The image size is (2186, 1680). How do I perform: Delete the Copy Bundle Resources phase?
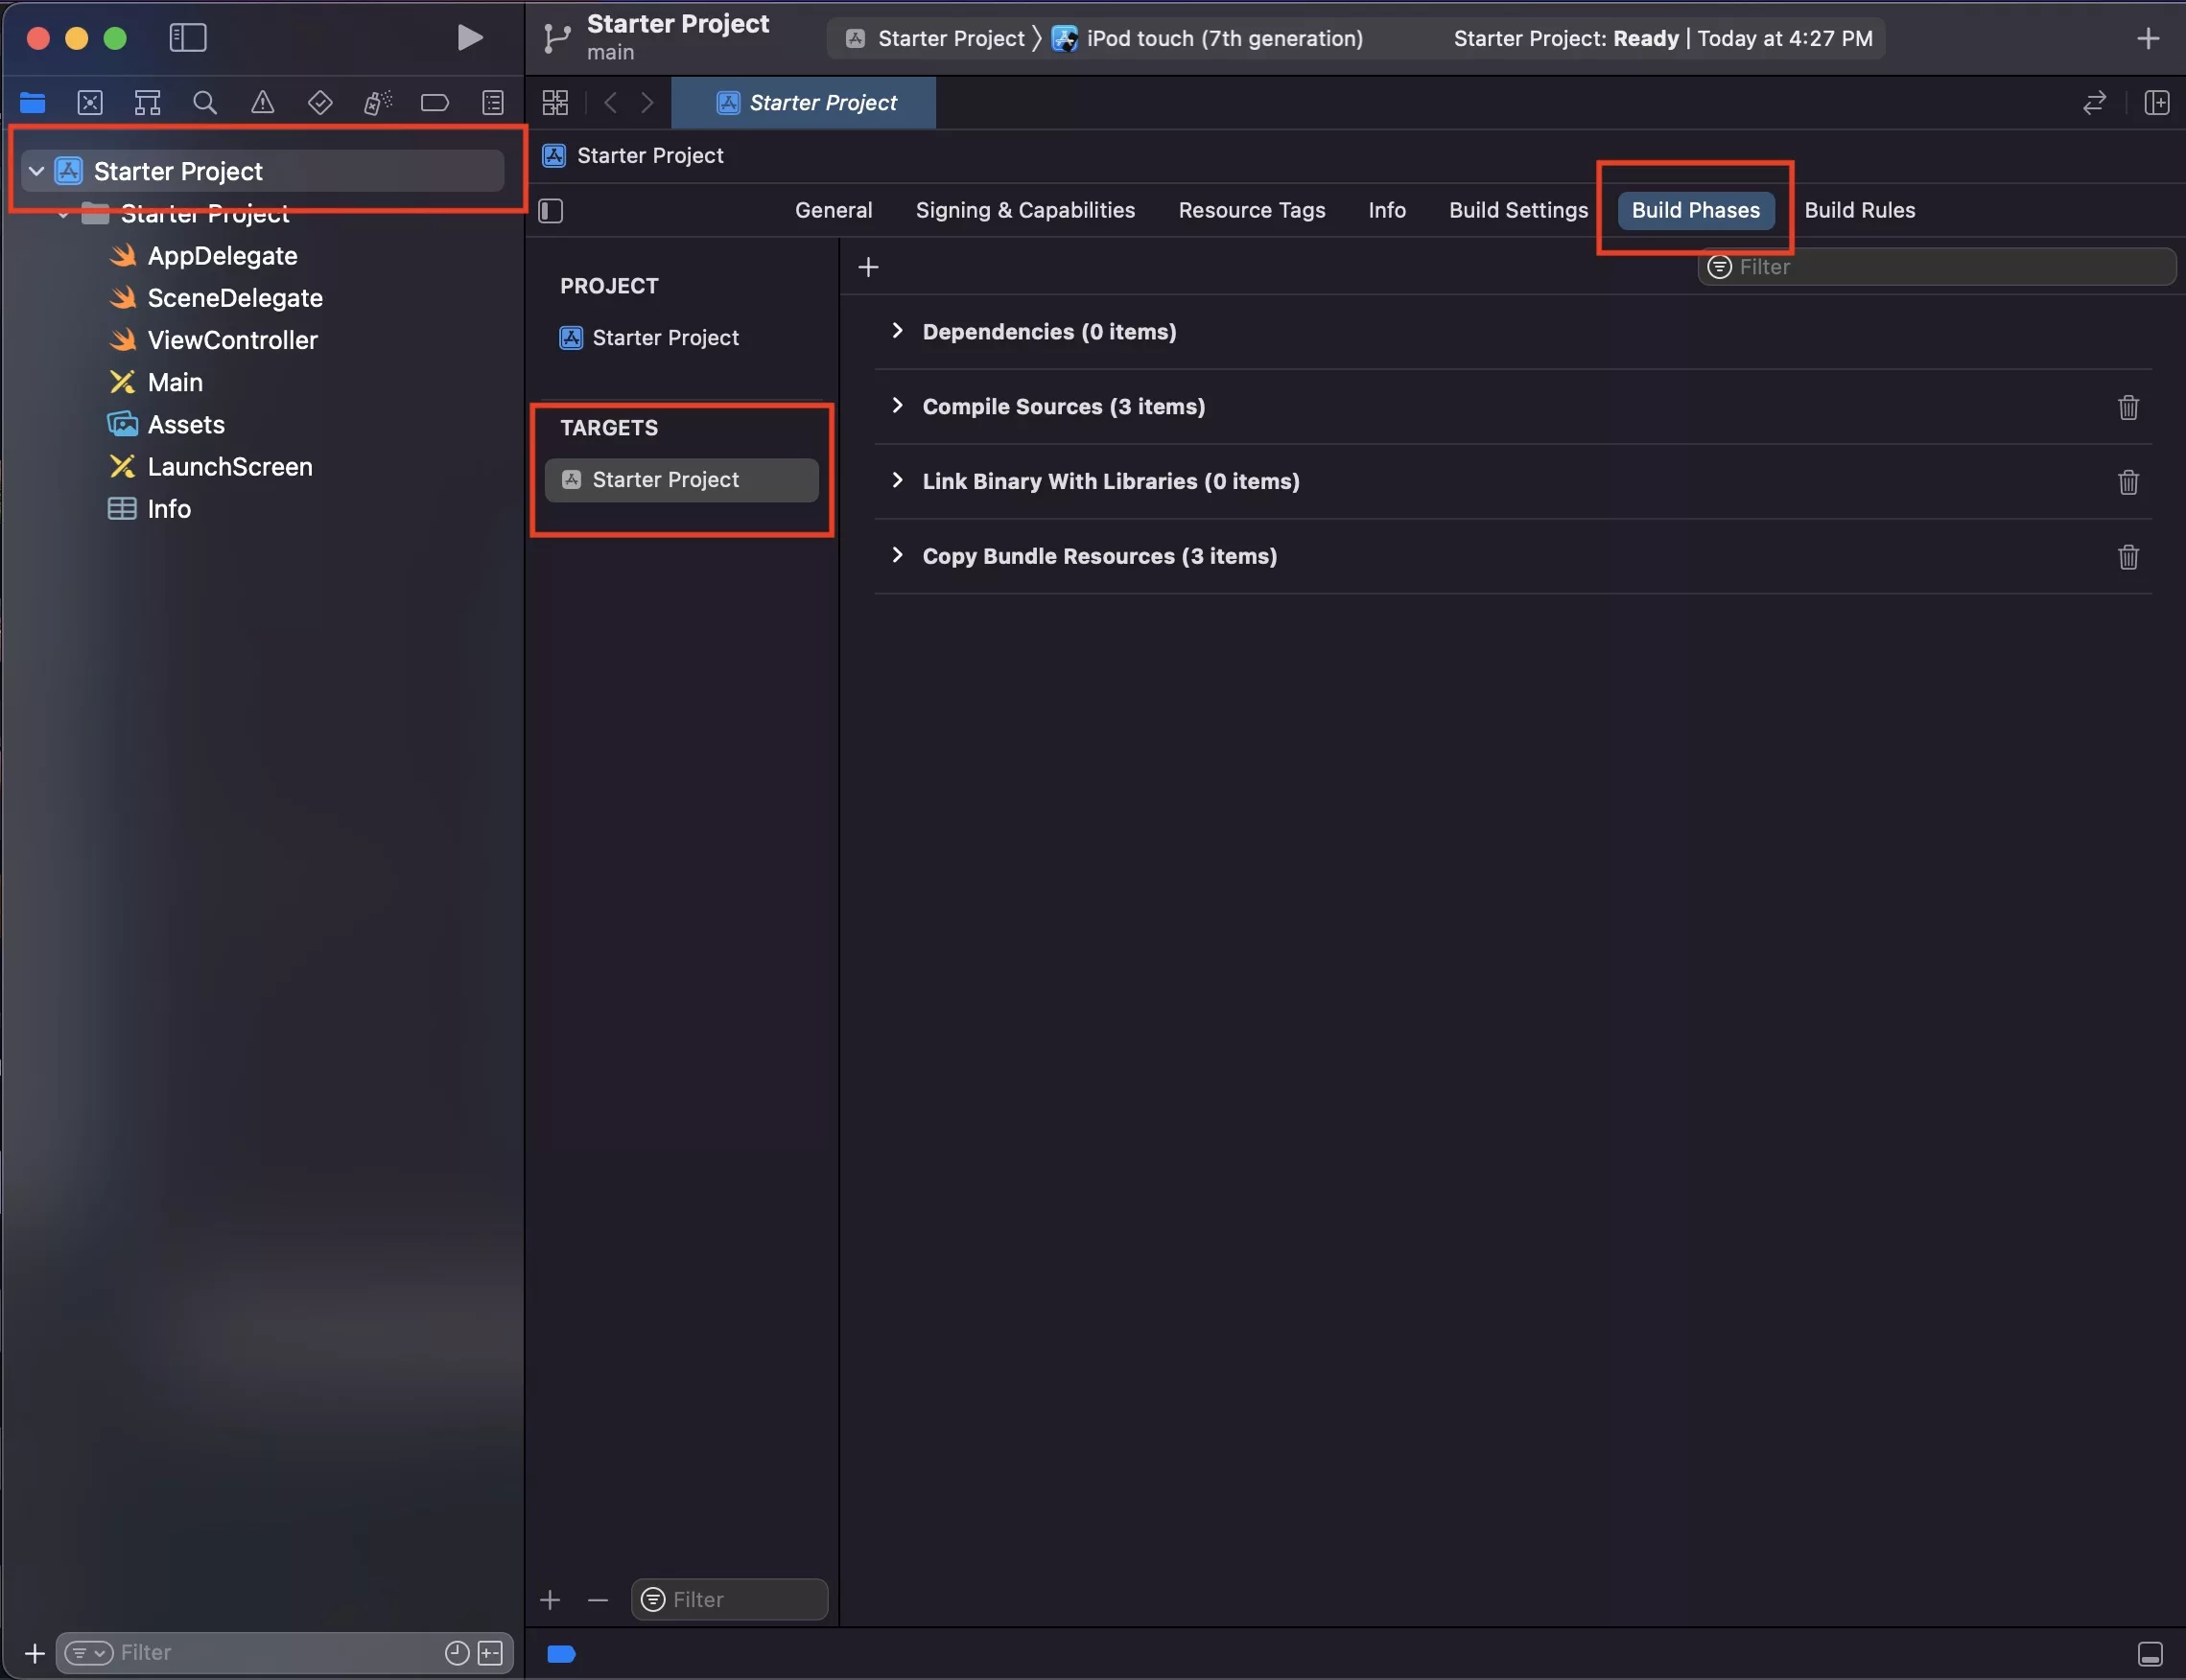2128,557
